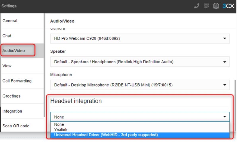Click the 3CX logo
237x146 pixels.
[228, 6]
